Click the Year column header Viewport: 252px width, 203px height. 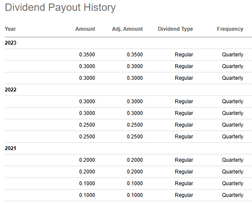coord(10,29)
